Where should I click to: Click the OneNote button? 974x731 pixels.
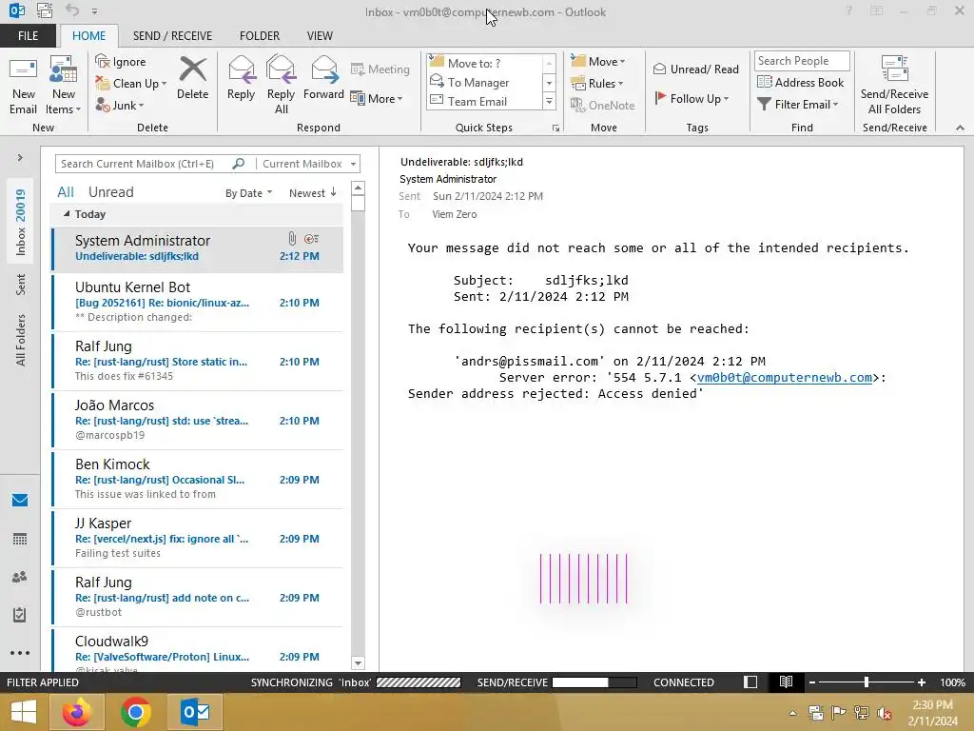[602, 105]
